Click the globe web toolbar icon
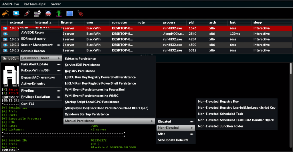Viewport: 293px width, 152px height. [x=48, y=13]
